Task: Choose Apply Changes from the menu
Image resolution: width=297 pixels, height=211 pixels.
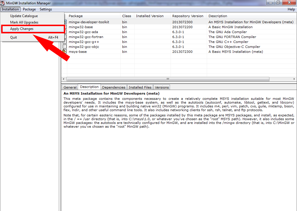Action: 22,29
